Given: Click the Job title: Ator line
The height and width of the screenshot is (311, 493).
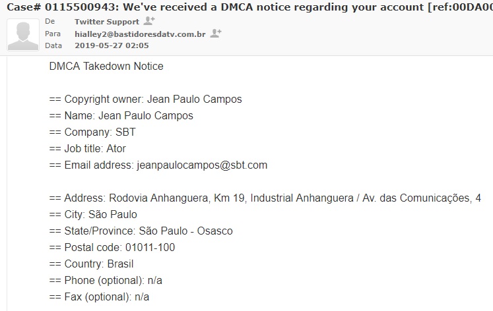Looking at the screenshot, I should click(x=87, y=149).
